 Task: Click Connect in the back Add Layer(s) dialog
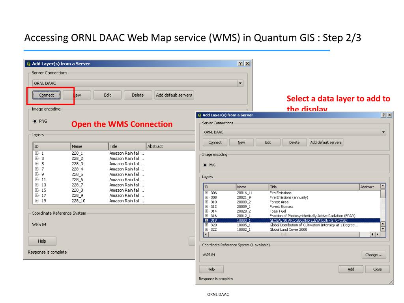click(x=47, y=95)
